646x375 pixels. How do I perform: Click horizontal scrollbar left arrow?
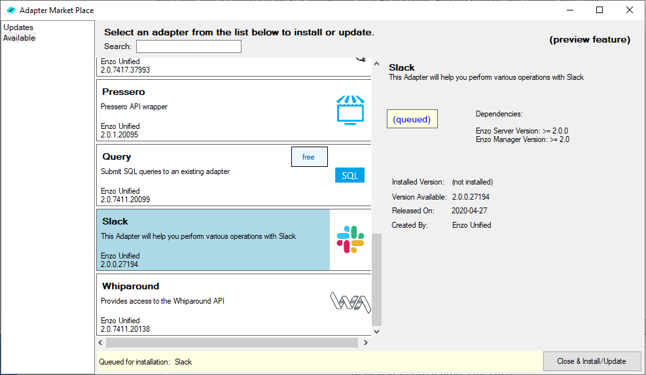(x=101, y=343)
